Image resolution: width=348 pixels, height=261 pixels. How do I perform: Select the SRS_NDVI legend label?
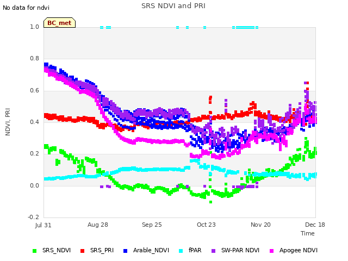[x=57, y=250]
